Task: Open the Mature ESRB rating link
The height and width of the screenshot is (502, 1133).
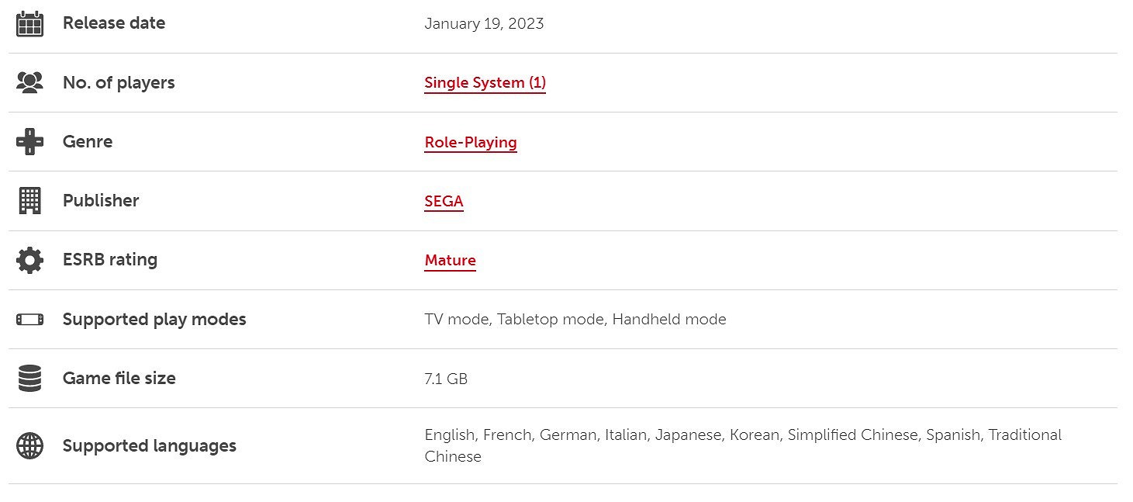Action: coord(450,261)
